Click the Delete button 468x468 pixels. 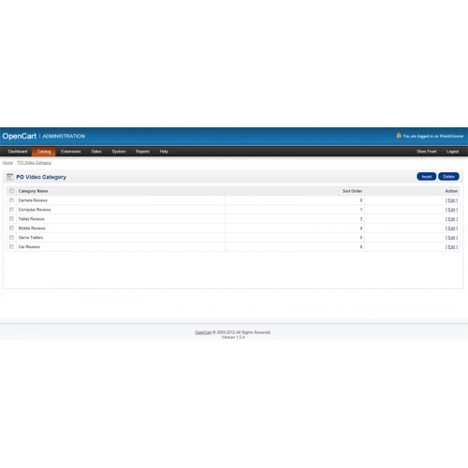(448, 177)
